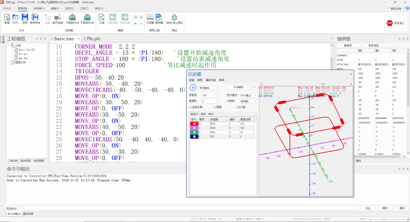Click the redo arrow in the edit group

[x=141, y=24]
